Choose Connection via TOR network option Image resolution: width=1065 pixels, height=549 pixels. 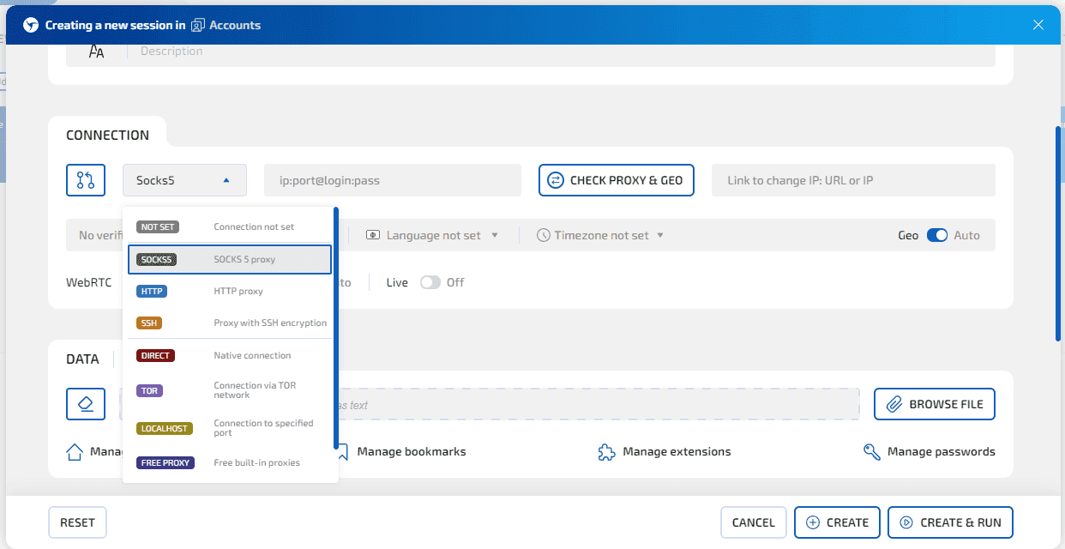tap(228, 389)
